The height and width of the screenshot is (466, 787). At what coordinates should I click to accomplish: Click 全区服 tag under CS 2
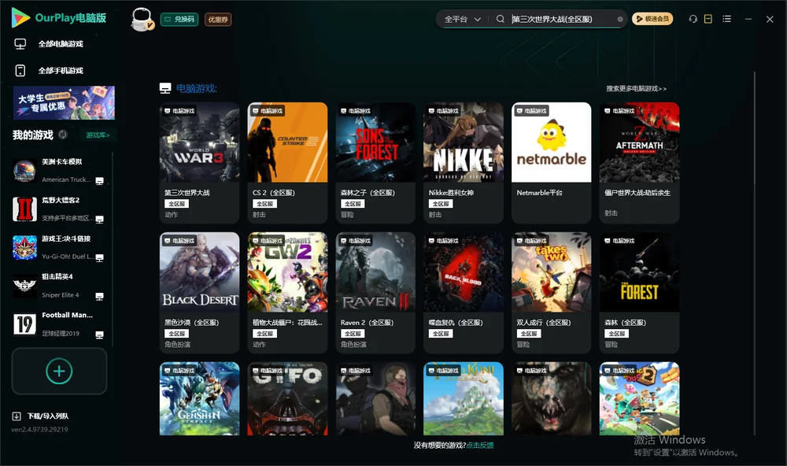pos(264,204)
